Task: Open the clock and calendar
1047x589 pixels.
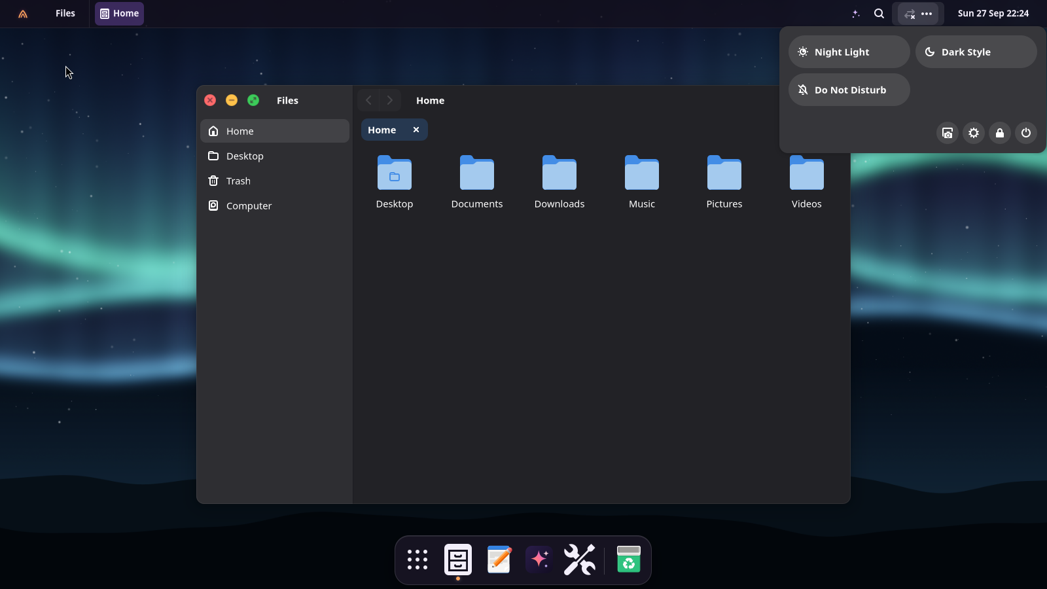Action: tap(993, 13)
